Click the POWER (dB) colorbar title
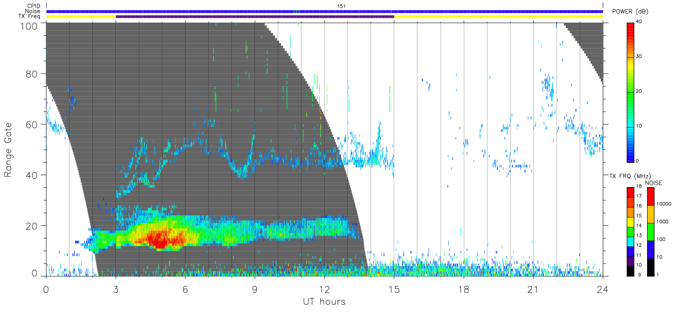Image resolution: width=678 pixels, height=313 pixels. pos(630,12)
